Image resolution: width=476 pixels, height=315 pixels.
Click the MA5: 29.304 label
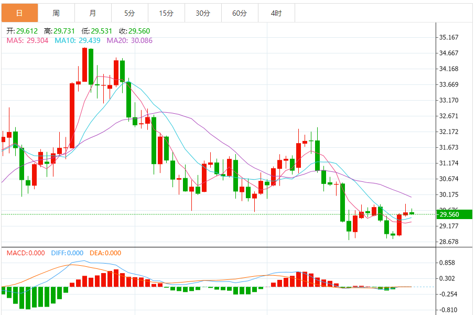click(27, 40)
